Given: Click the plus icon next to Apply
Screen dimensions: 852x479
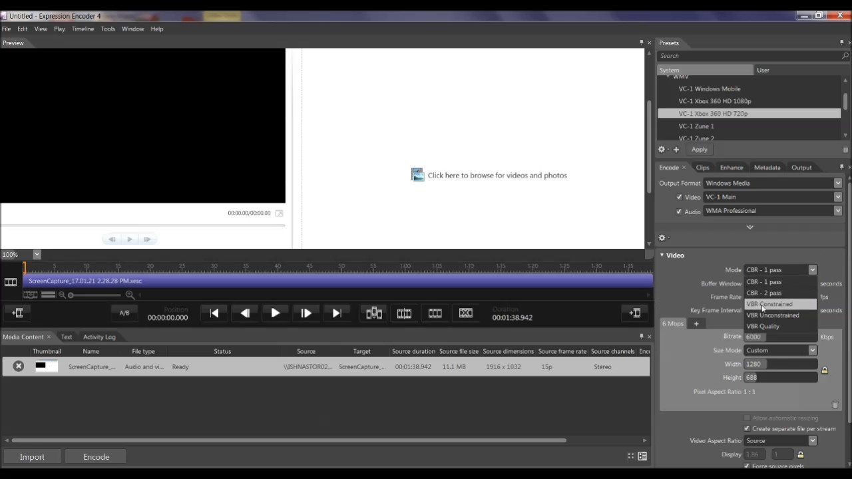Looking at the screenshot, I should pyautogui.click(x=676, y=150).
